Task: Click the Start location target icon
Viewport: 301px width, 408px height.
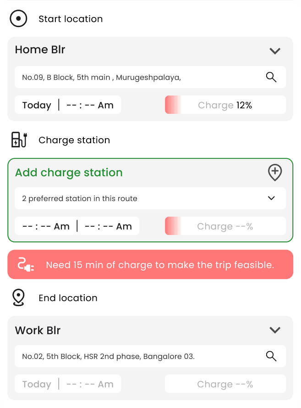Action: [x=18, y=19]
